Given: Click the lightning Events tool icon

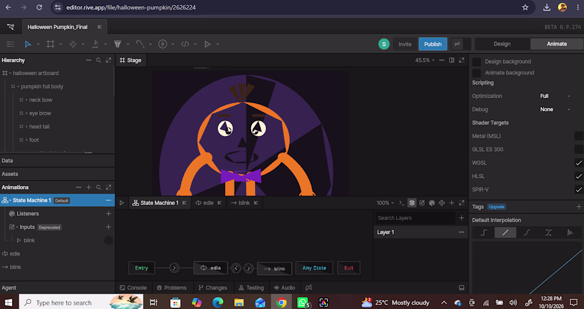Looking at the screenshot, I should pyautogui.click(x=163, y=44).
